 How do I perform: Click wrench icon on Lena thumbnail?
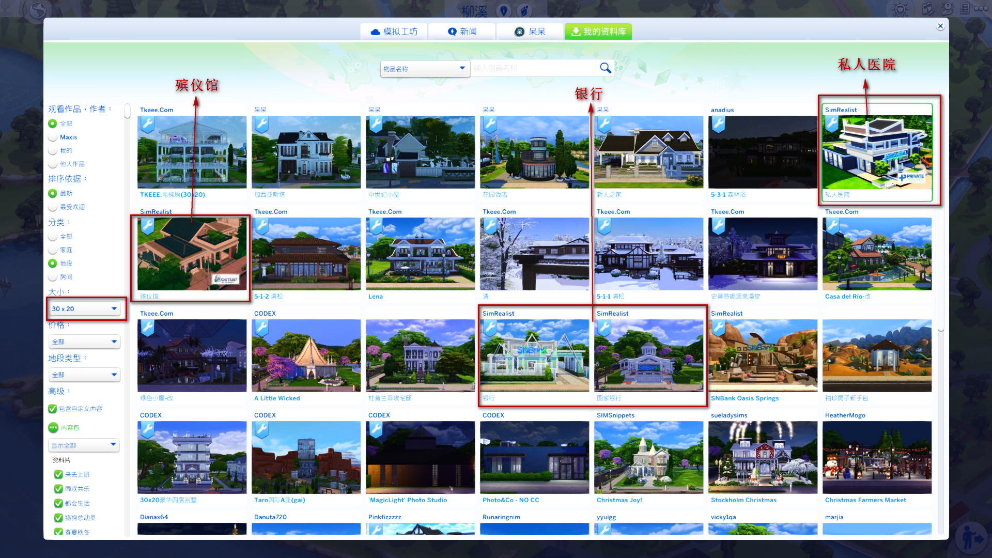tap(376, 226)
